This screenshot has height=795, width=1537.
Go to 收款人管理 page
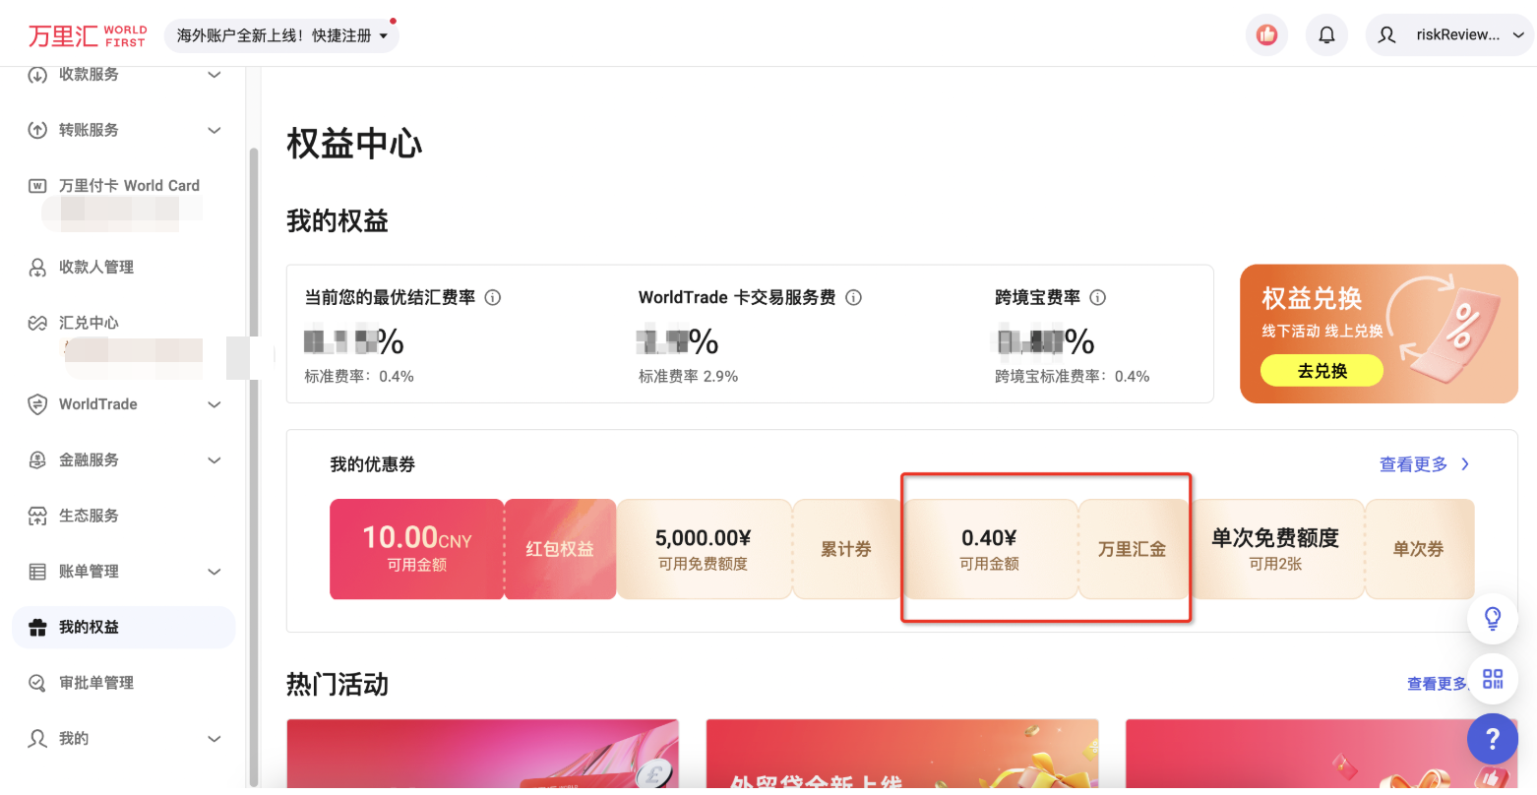pyautogui.click(x=123, y=267)
